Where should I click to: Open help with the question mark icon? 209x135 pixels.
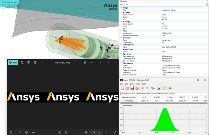[170, 88]
